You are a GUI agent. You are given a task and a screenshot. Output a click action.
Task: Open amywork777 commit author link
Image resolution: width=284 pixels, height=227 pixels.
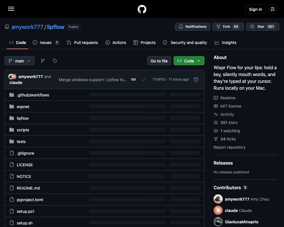(31, 77)
